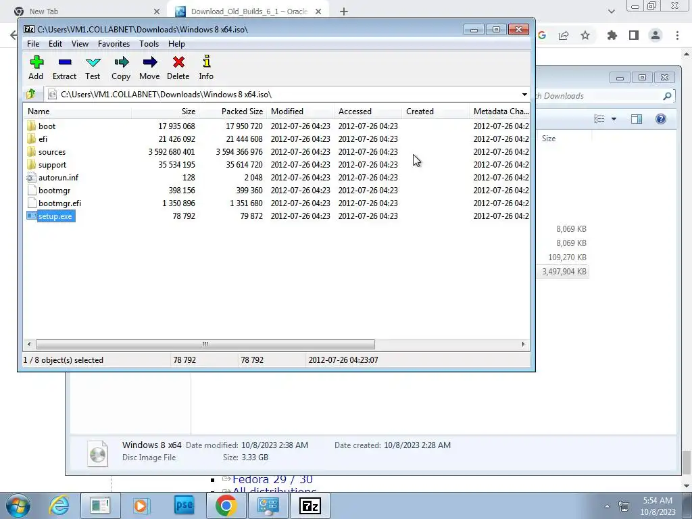Click the Copy toolbar icon
The width and height of the screenshot is (692, 519).
point(121,61)
